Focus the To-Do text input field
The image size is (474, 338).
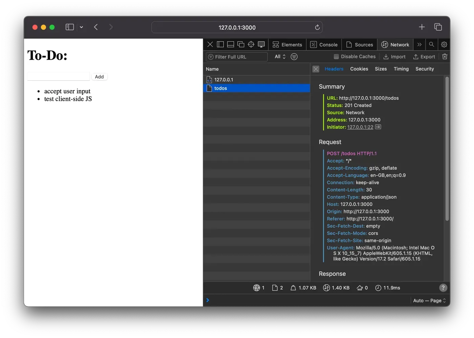pos(59,77)
